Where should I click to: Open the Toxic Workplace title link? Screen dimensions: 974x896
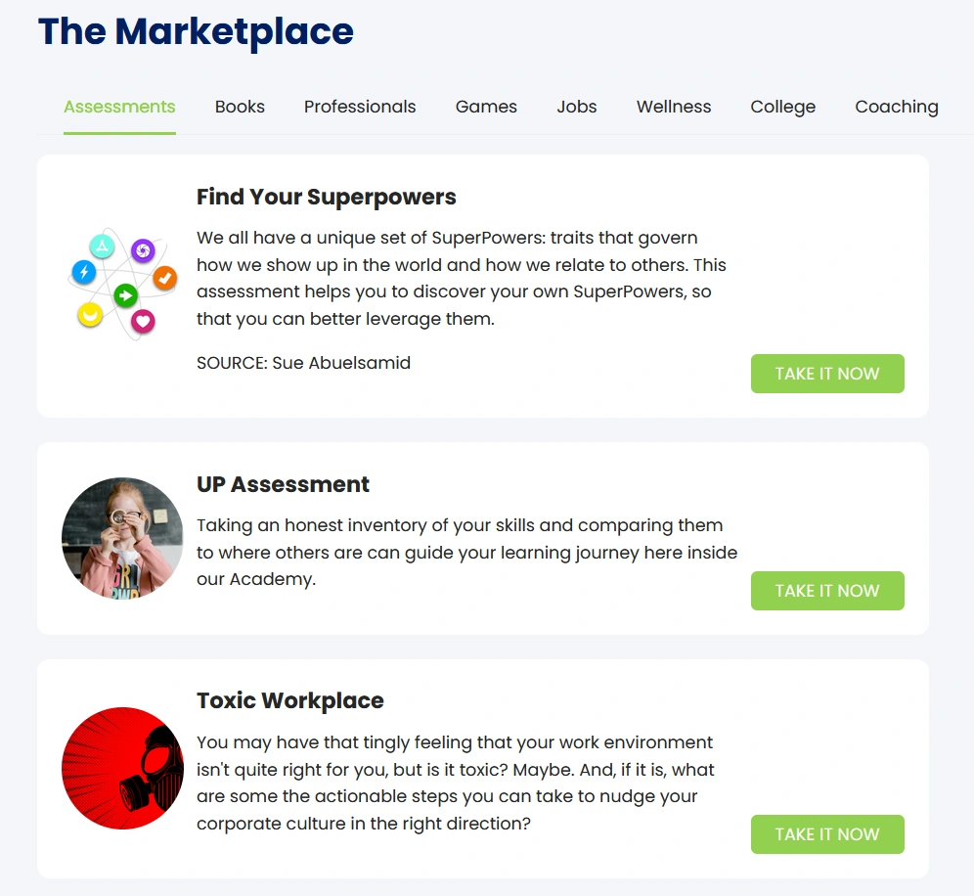tap(289, 700)
